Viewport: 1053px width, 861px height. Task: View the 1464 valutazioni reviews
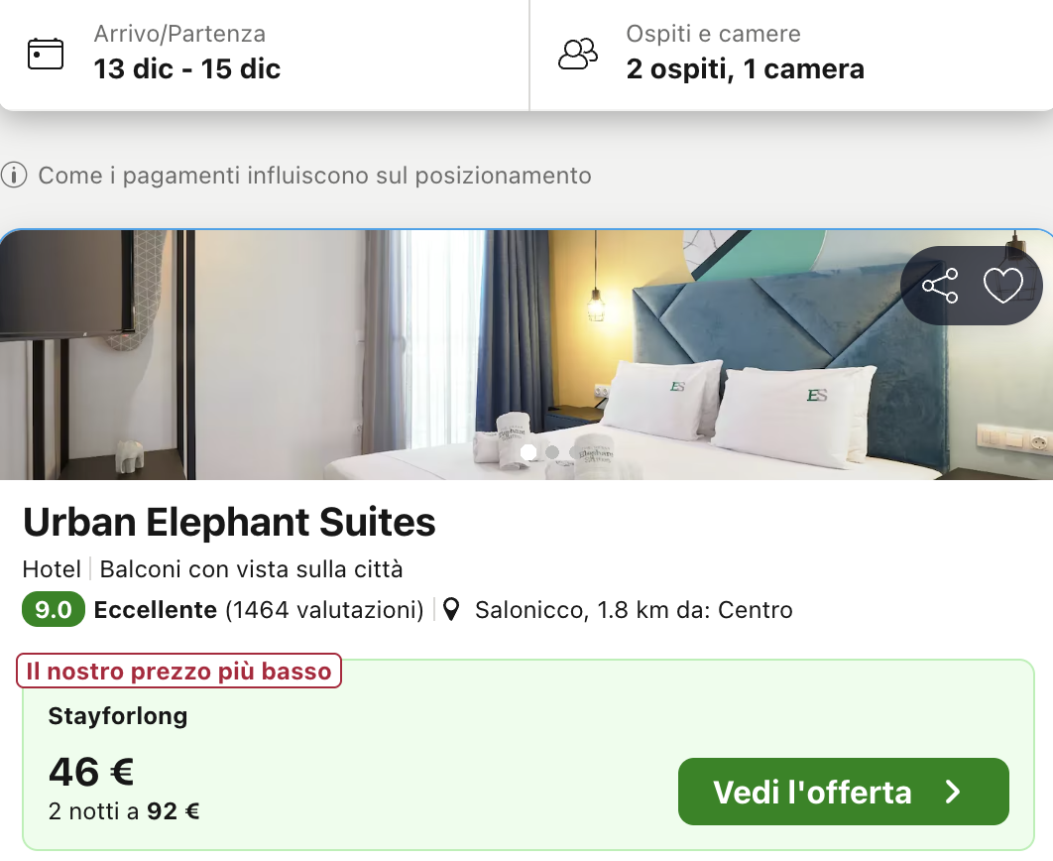click(x=324, y=609)
